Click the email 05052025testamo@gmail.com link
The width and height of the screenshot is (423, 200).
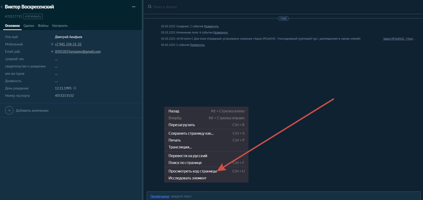pyautogui.click(x=78, y=52)
